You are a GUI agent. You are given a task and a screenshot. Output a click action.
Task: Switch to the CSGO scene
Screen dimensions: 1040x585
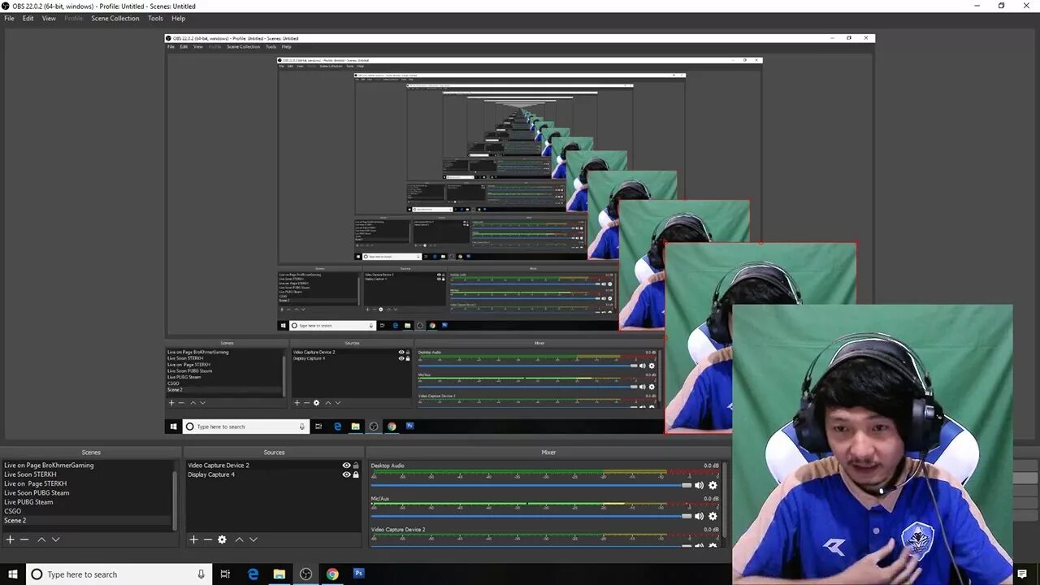click(13, 511)
